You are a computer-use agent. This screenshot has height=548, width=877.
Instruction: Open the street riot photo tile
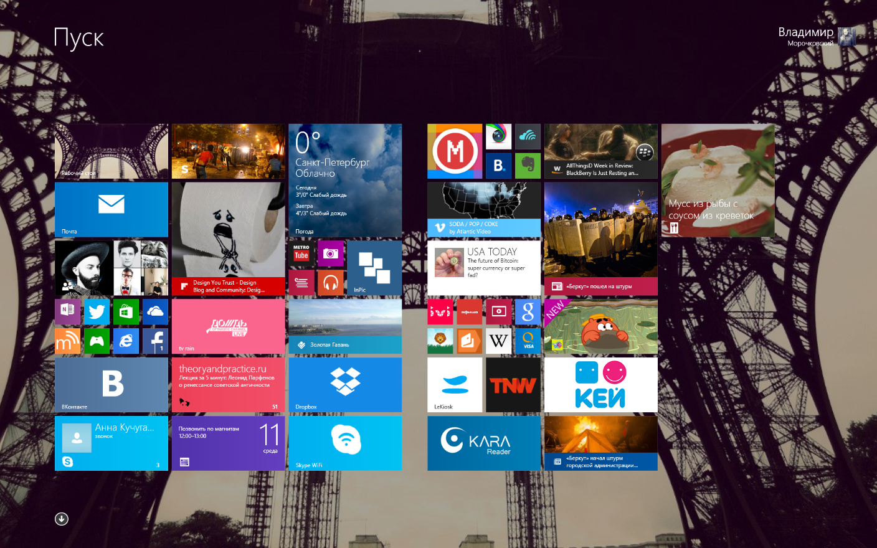(x=229, y=151)
